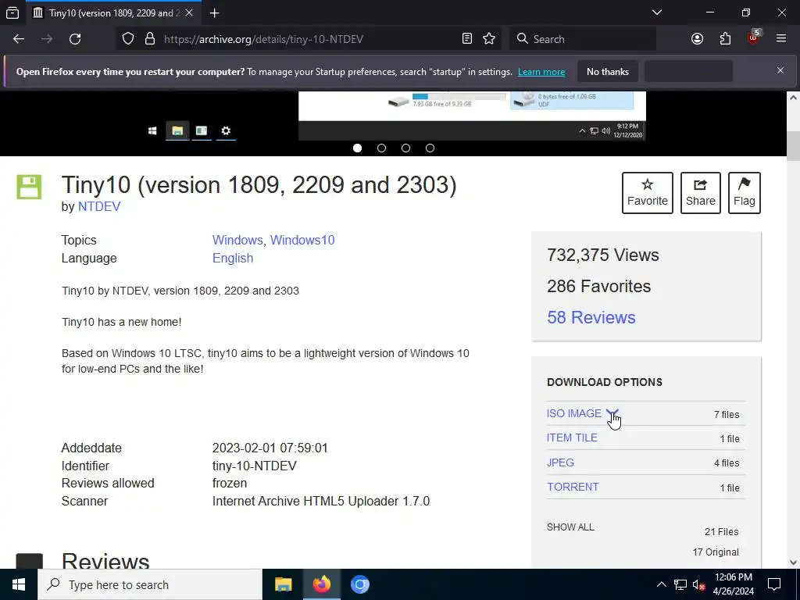Image resolution: width=800 pixels, height=600 pixels.
Task: Open the ISO IMAGE download link
Action: pos(574,413)
